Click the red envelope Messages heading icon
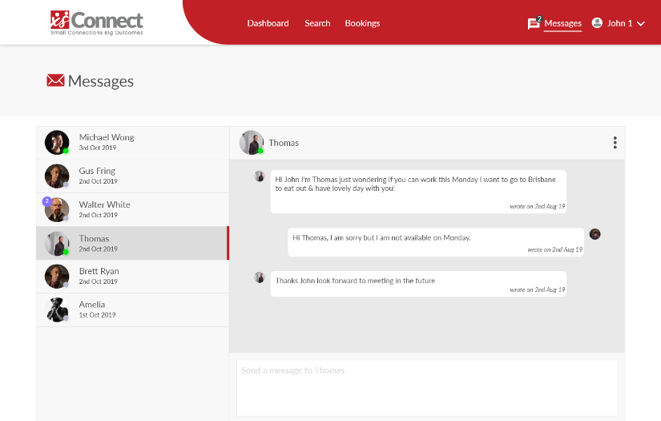The image size is (661, 421). pyautogui.click(x=55, y=80)
